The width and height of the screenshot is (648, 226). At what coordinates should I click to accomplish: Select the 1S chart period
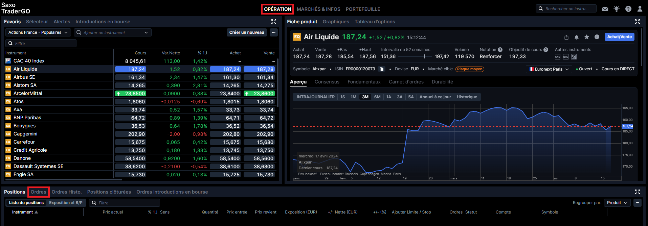tap(343, 97)
